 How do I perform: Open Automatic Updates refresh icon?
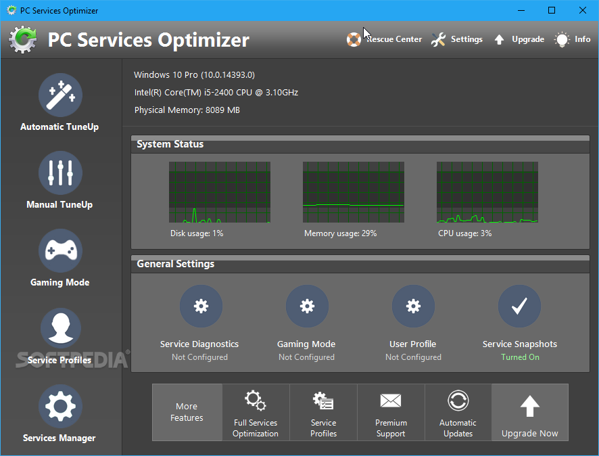(x=458, y=401)
